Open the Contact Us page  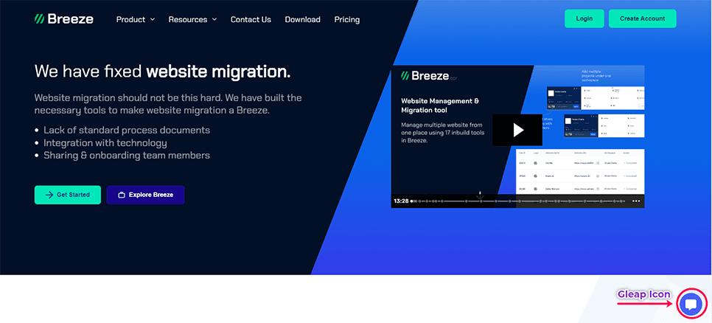point(251,19)
